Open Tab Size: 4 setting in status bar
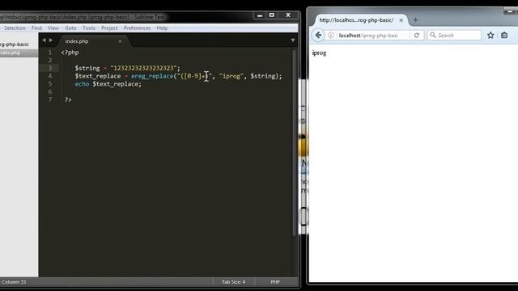Image resolution: width=518 pixels, height=291 pixels. (x=233, y=282)
